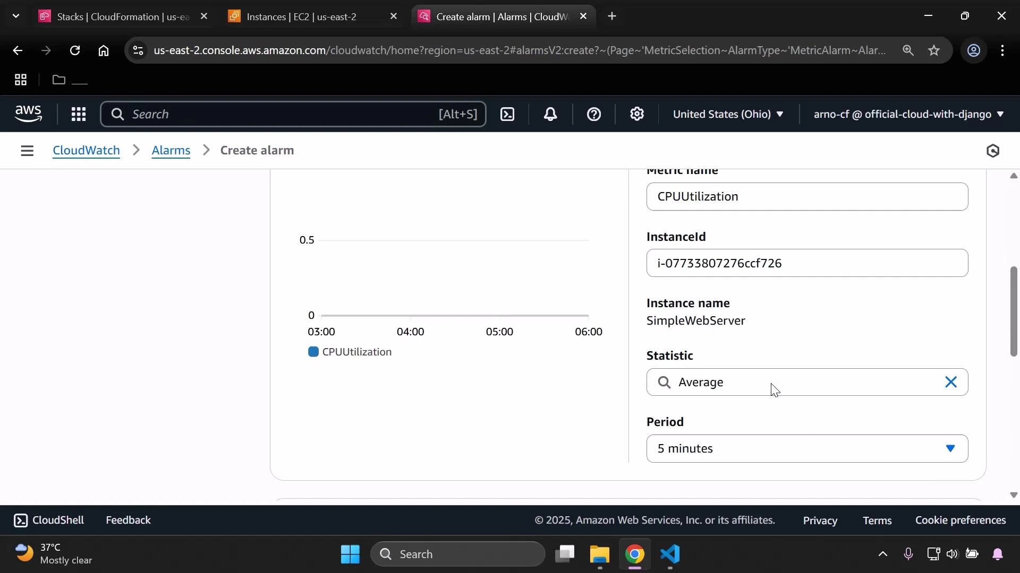Click inside the CPUUtilization metric name field

806,196
